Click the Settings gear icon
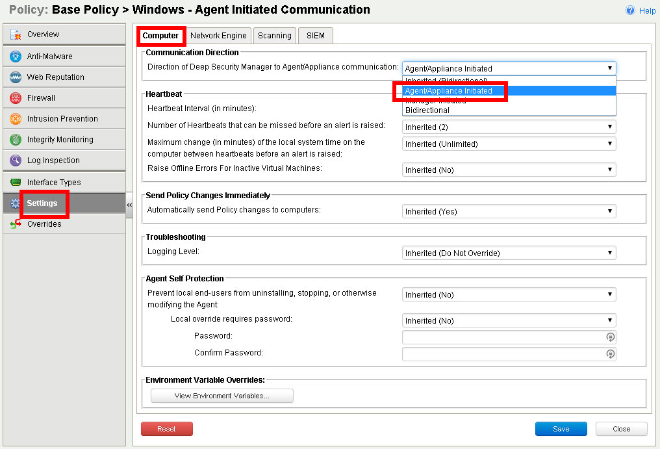660x449 pixels. 15,203
